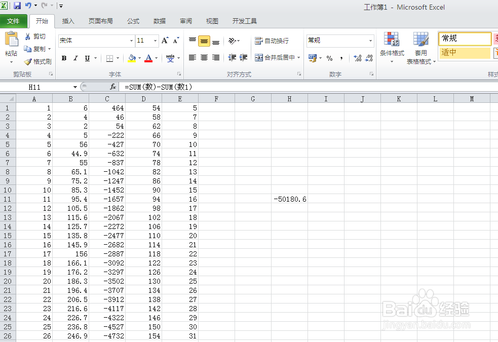Image resolution: width=498 pixels, height=342 pixels.
Task: Open 条件格式 conditional formatting
Action: tap(392, 48)
